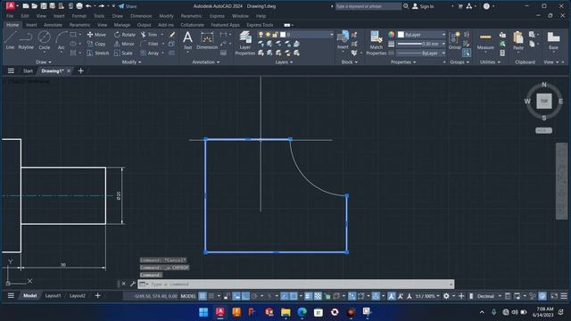Select the Arc tool
The image size is (571, 321).
pyautogui.click(x=62, y=40)
